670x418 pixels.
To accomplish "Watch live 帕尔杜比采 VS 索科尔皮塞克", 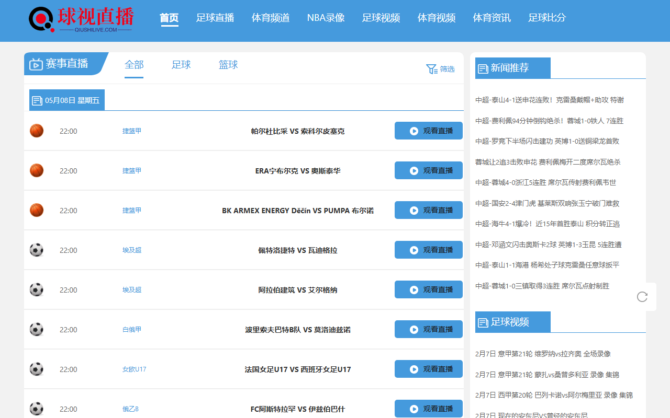I will point(429,131).
